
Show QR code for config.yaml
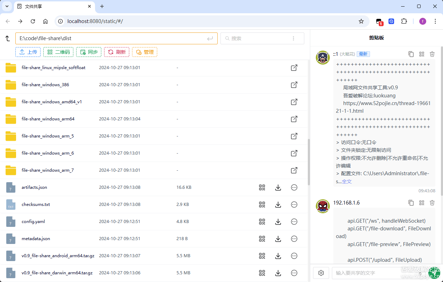click(262, 222)
